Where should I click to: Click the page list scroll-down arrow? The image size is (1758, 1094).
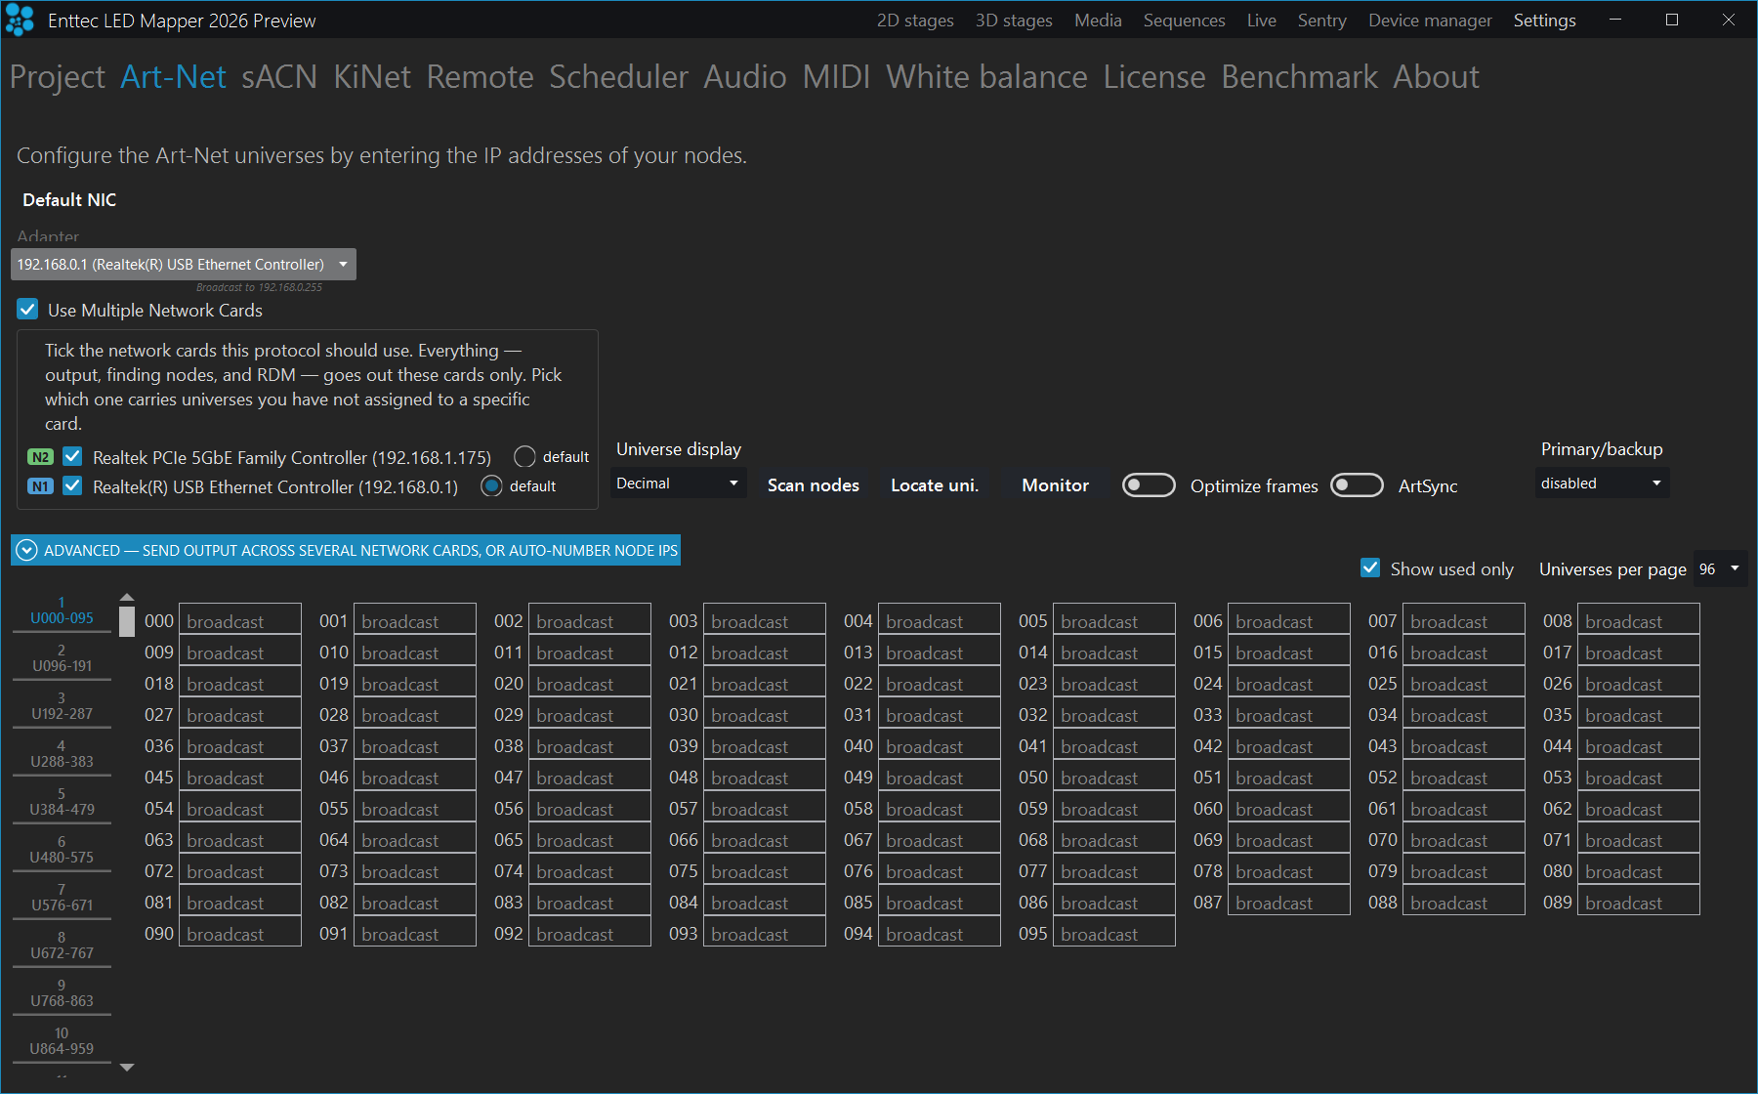coord(127,1068)
